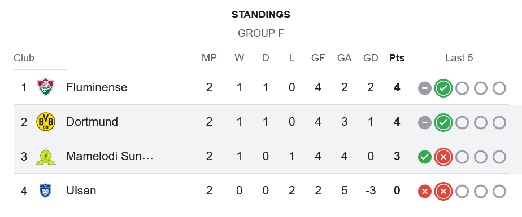Click the GD column header

pyautogui.click(x=371, y=58)
